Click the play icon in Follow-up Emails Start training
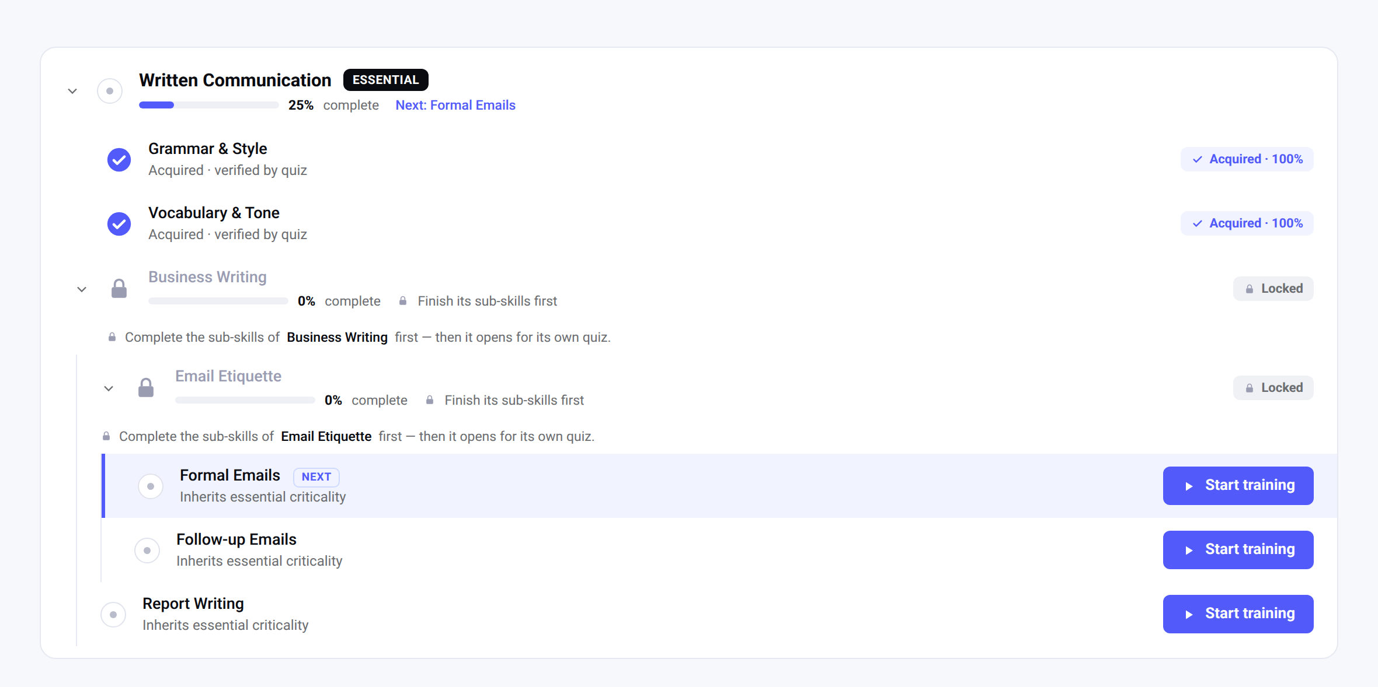Viewport: 1378px width, 687px height. [1189, 551]
